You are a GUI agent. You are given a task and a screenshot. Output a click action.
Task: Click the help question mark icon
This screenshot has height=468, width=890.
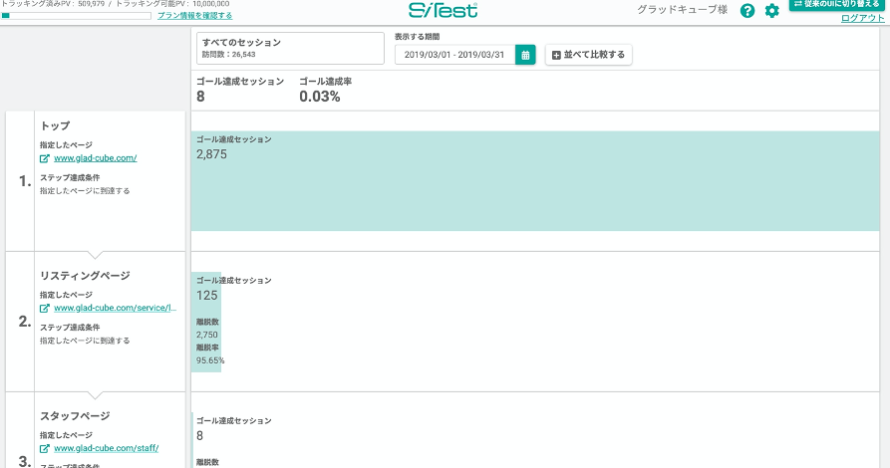click(747, 11)
